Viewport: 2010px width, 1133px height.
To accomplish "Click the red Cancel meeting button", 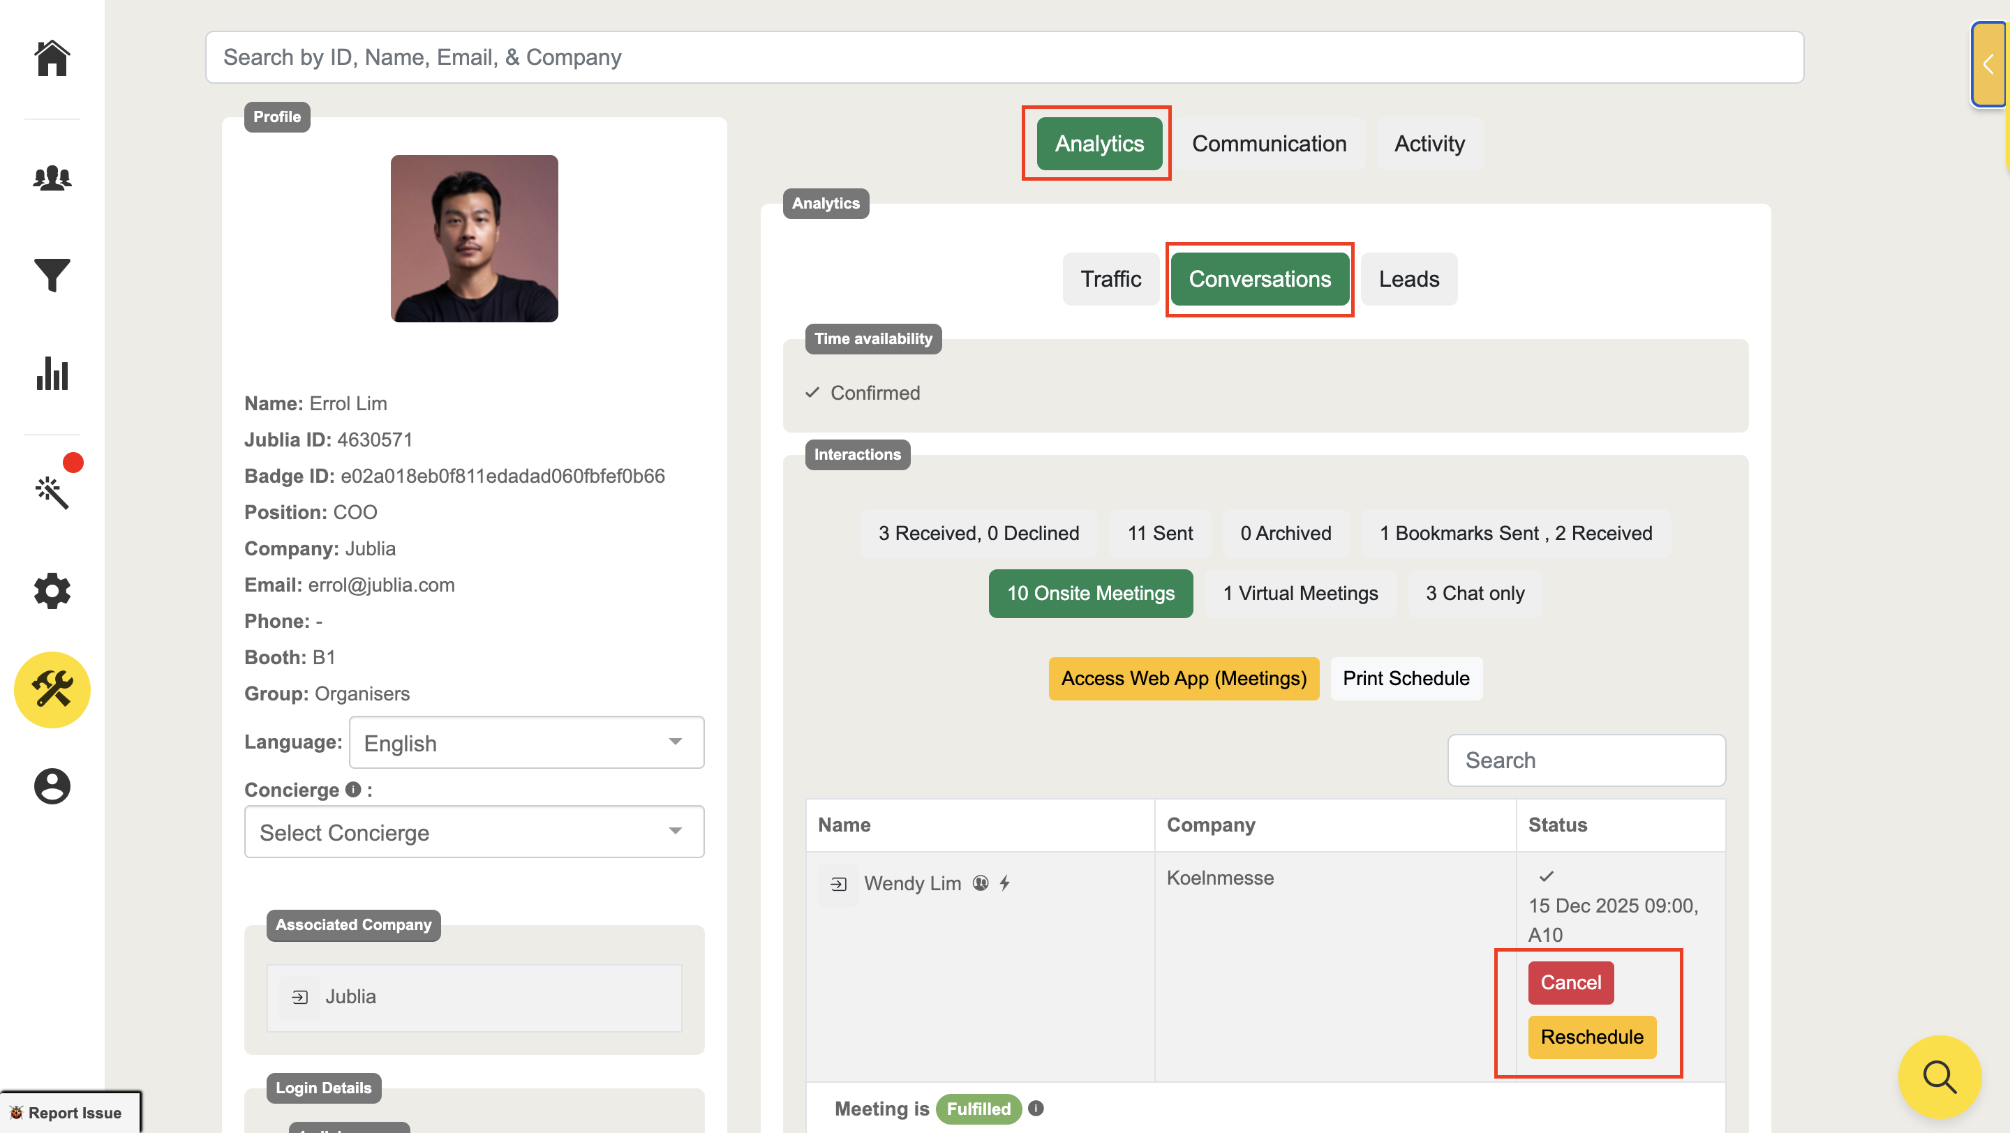I will tap(1570, 982).
